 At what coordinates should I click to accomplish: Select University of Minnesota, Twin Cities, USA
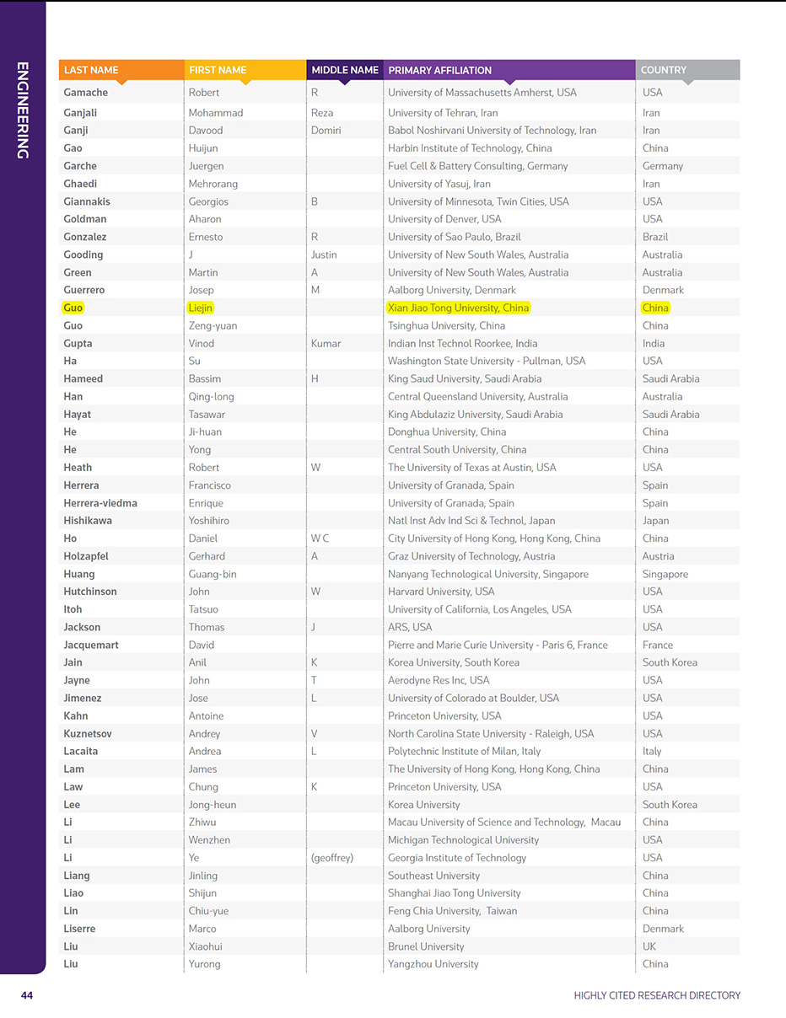tap(478, 201)
